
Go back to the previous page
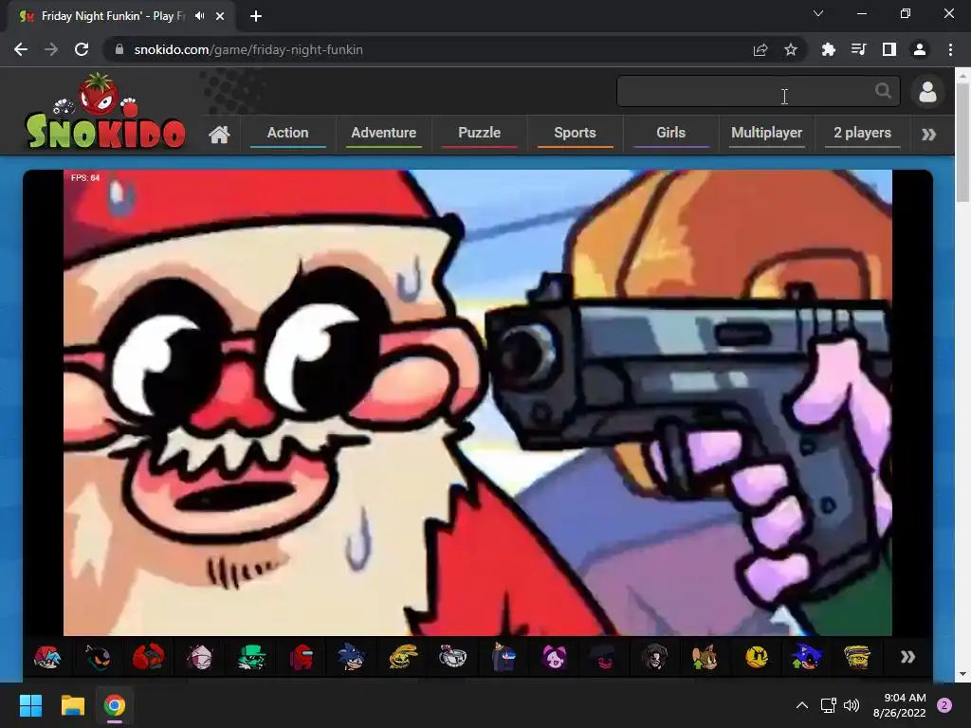(x=21, y=49)
